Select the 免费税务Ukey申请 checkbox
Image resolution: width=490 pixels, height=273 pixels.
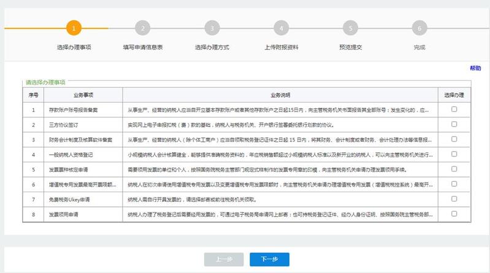pyautogui.click(x=454, y=199)
